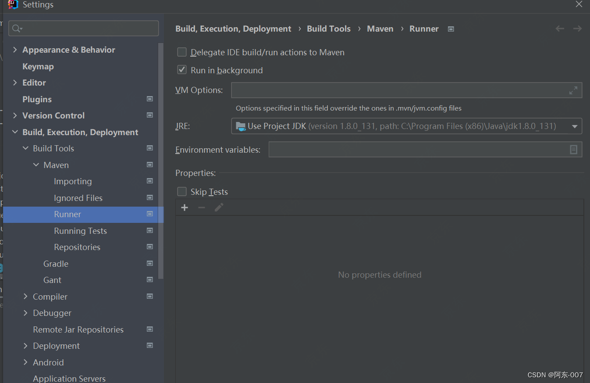Image resolution: width=590 pixels, height=383 pixels.
Task: Click the project-level icon beside Deployment
Action: tap(150, 346)
